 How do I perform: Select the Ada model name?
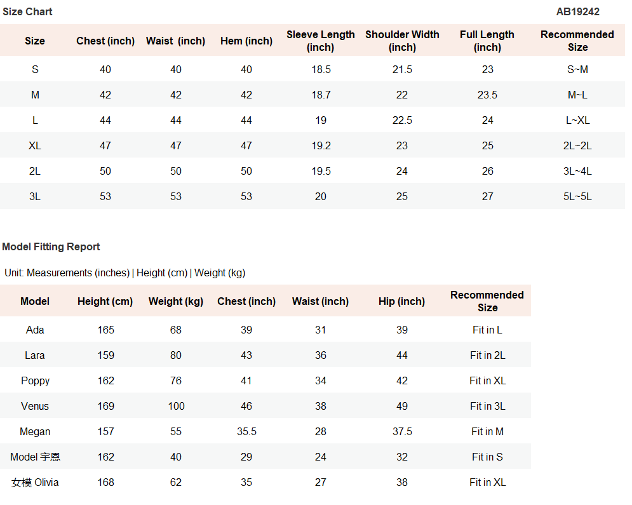click(35, 330)
